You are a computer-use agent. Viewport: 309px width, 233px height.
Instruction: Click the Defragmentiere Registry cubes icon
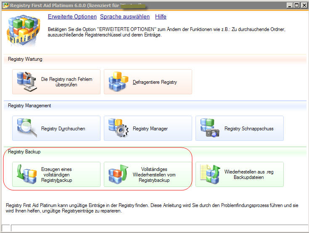[x=118, y=82]
